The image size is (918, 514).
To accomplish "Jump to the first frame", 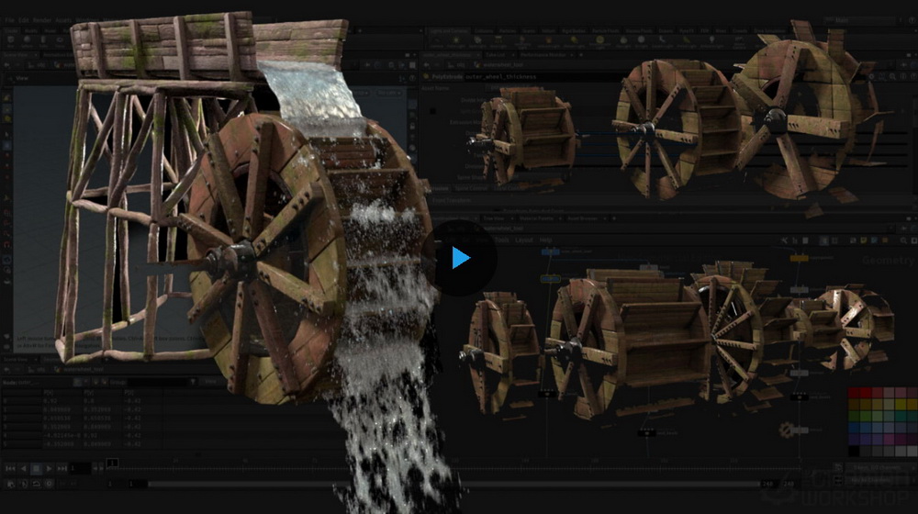I will [x=10, y=468].
